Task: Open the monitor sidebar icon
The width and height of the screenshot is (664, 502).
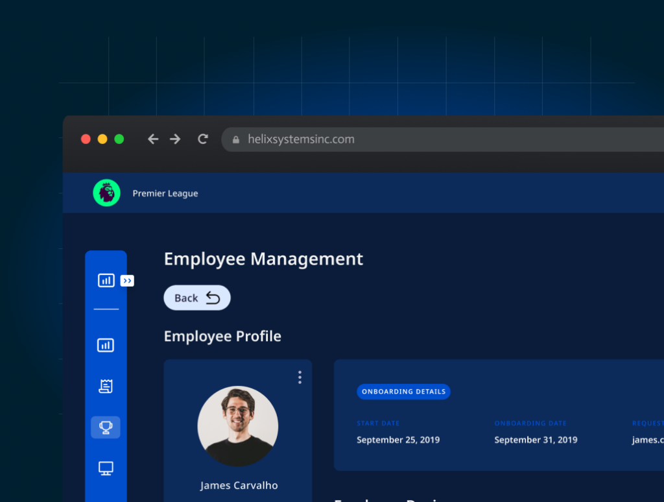Action: [106, 468]
